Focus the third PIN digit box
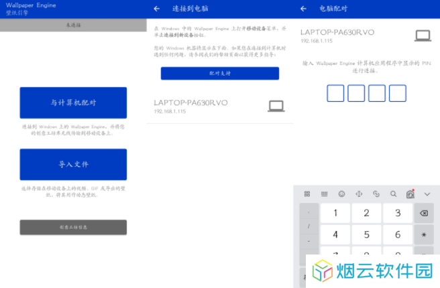The image size is (440, 288). click(377, 93)
